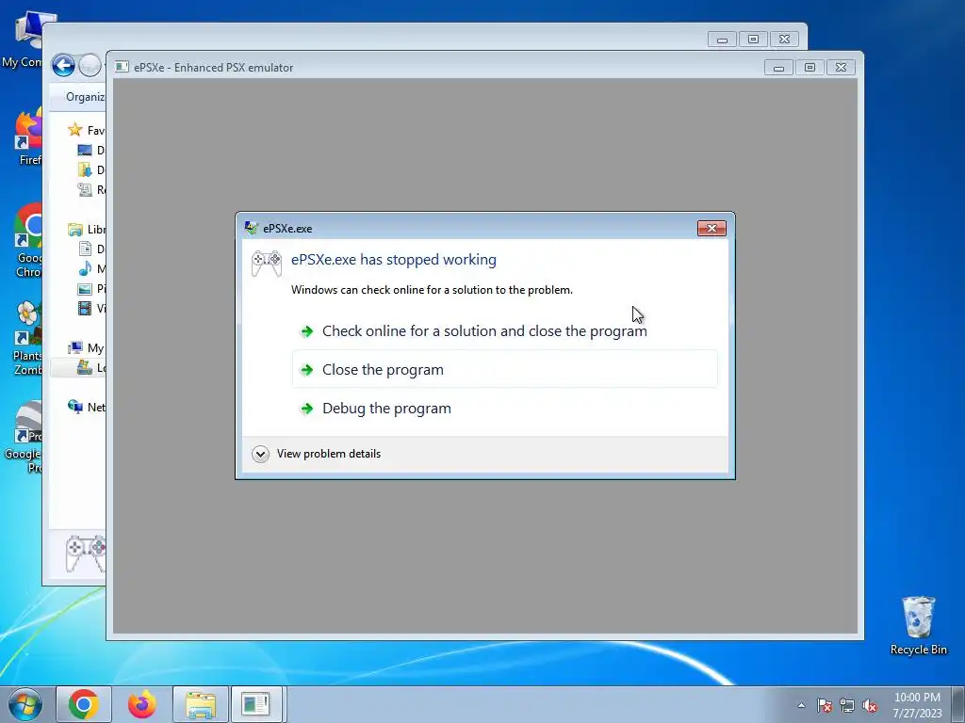
Task: Open Firefox desktop shortcut
Action: click(28, 137)
